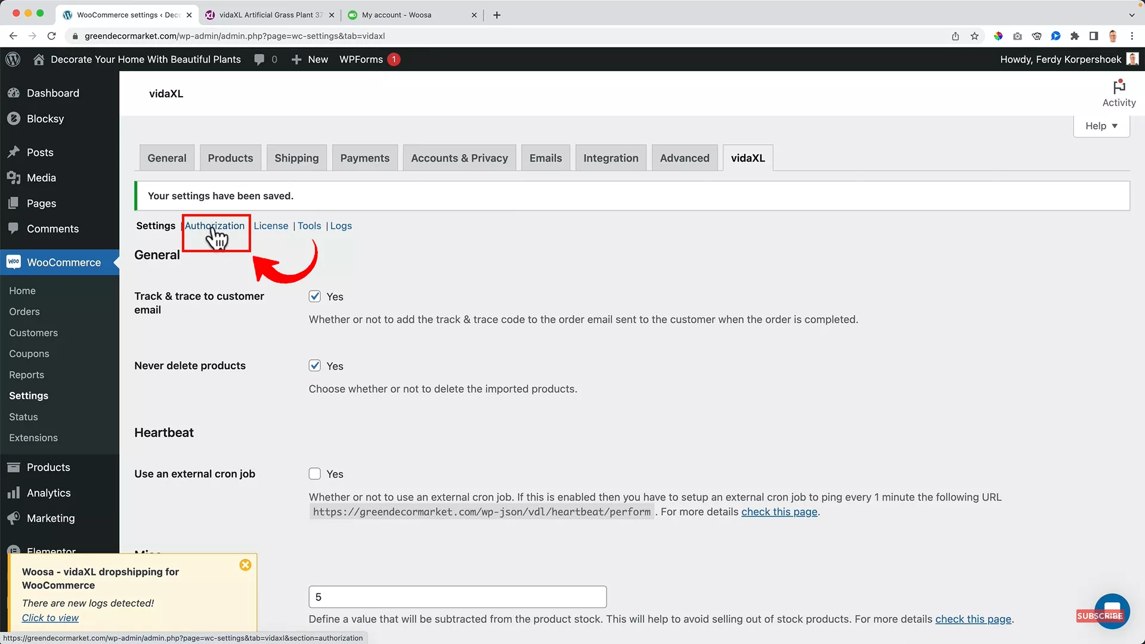Image resolution: width=1145 pixels, height=644 pixels.
Task: Select the Media section in the sidebar
Action: [x=41, y=177]
